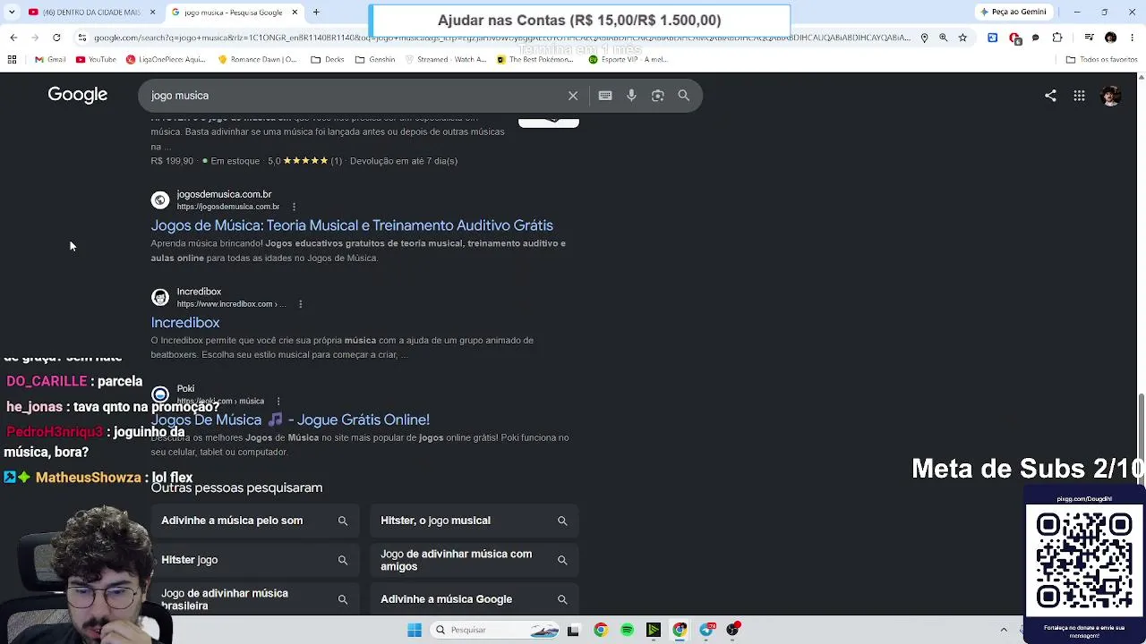The width and height of the screenshot is (1146, 644).
Task: Open the LigaOnePiece bookmark
Action: [167, 60]
